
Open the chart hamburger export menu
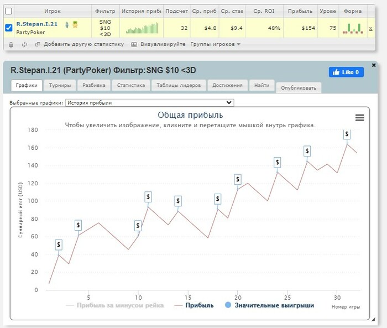(x=359, y=118)
